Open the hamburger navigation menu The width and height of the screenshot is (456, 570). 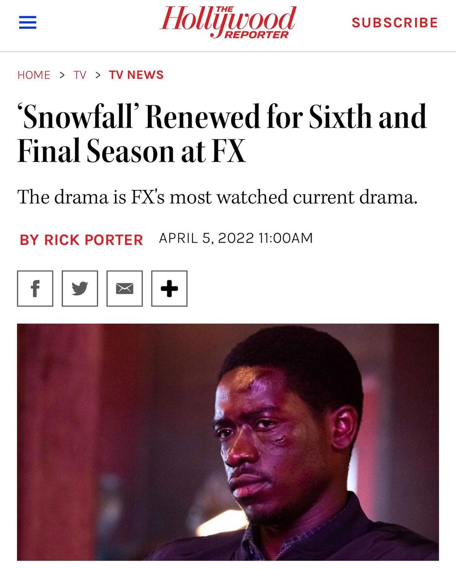28,22
